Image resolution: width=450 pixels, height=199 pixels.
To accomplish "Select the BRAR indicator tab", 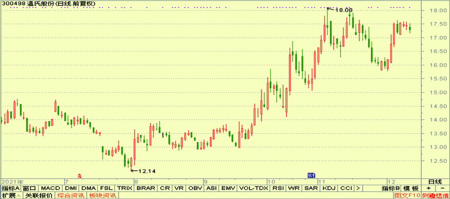I will [146, 189].
